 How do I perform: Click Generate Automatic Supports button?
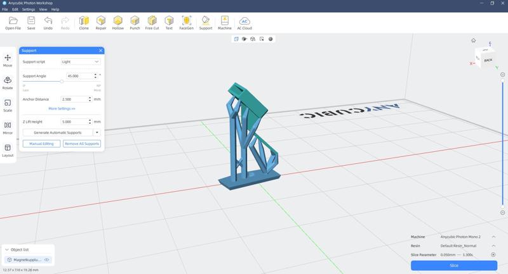tap(58, 133)
